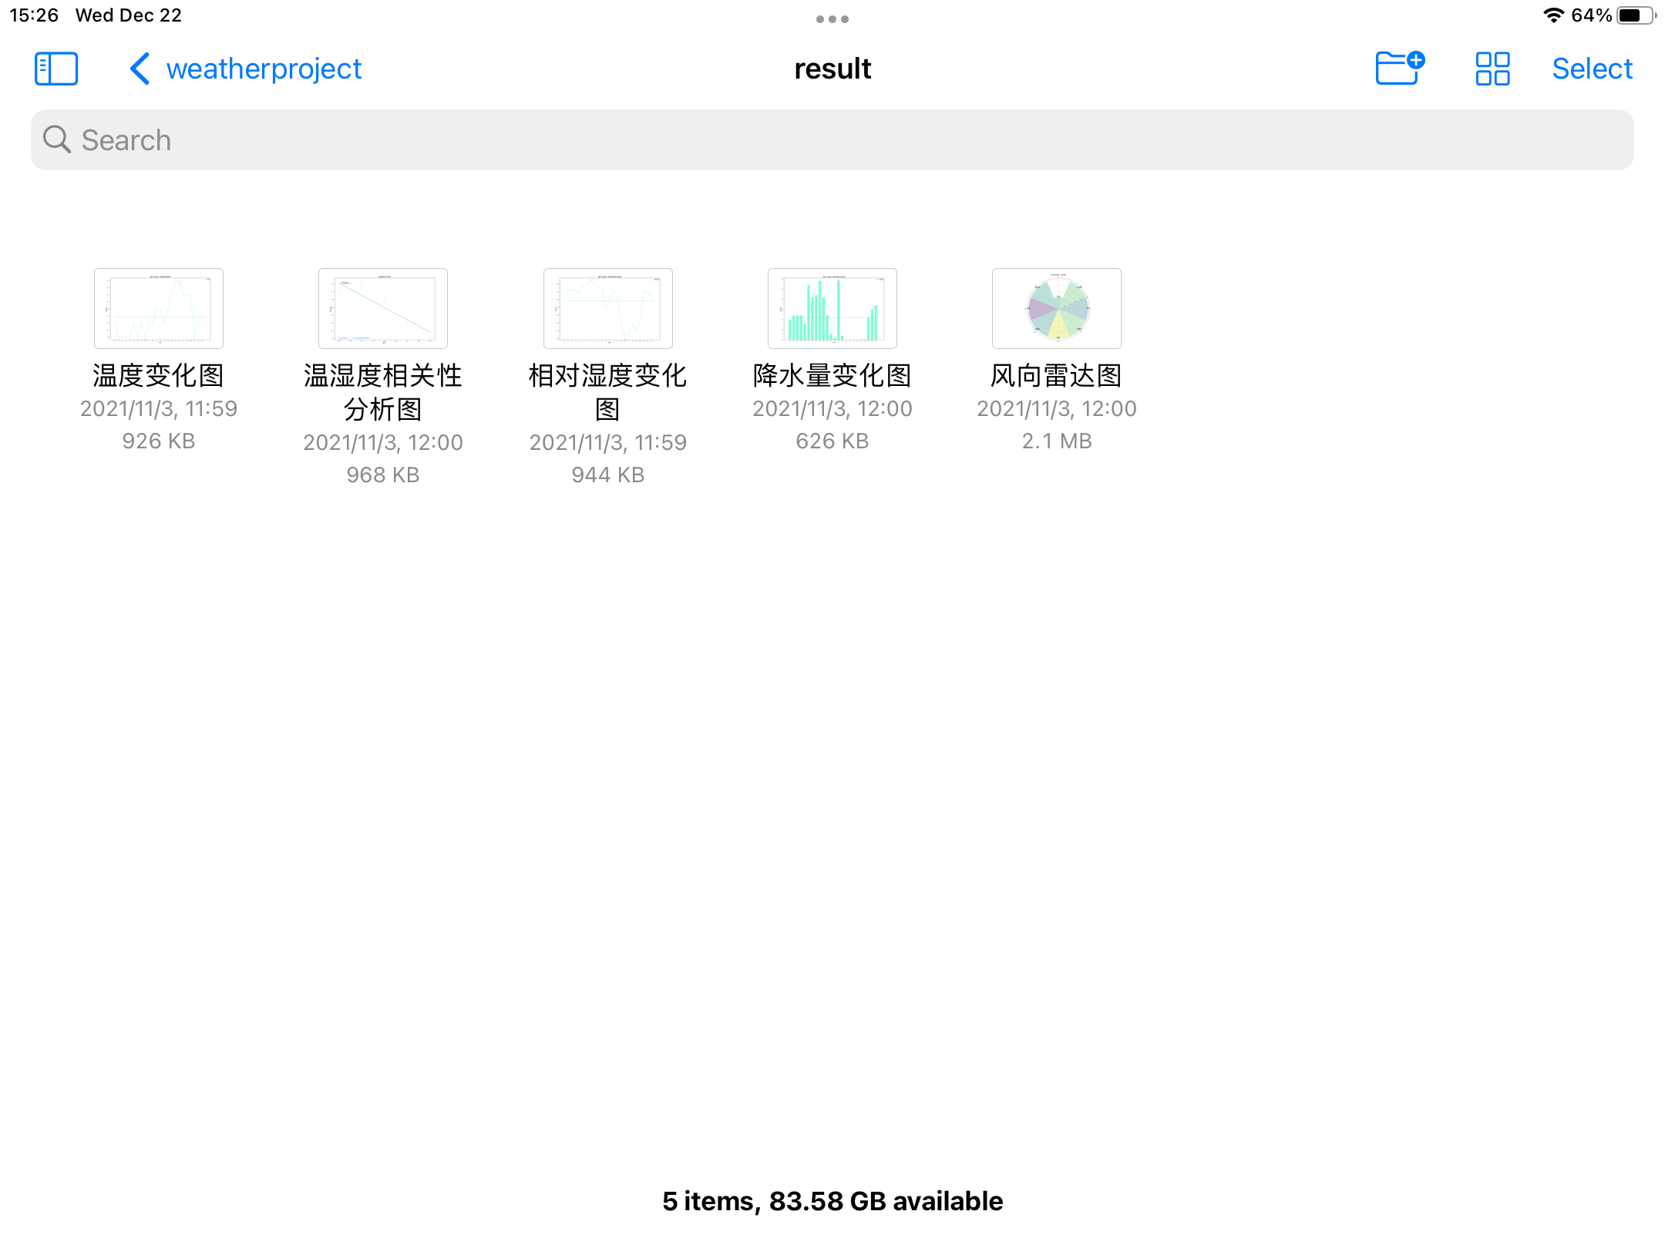Tap the Wi-Fi status icon

click(1553, 15)
